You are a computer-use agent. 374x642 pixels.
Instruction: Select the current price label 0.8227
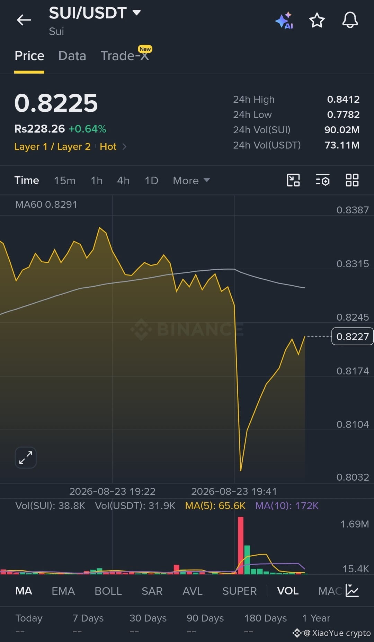[353, 336]
